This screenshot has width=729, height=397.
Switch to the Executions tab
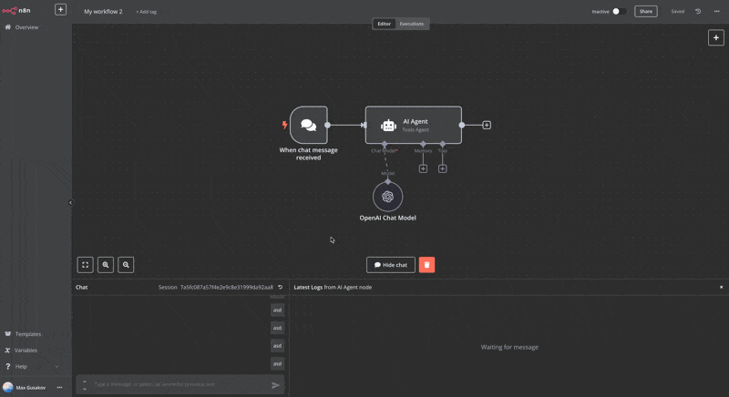412,24
